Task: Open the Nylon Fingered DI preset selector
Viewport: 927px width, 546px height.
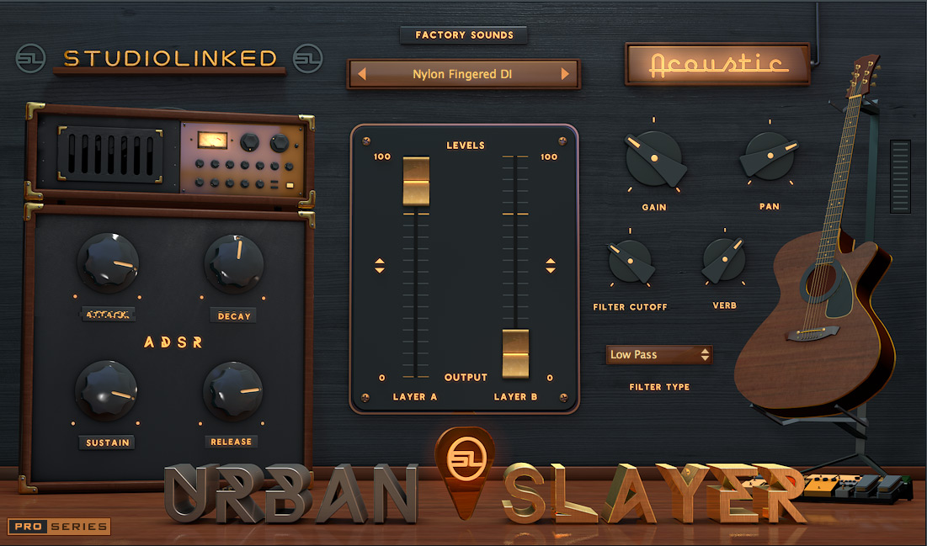Action: (462, 74)
